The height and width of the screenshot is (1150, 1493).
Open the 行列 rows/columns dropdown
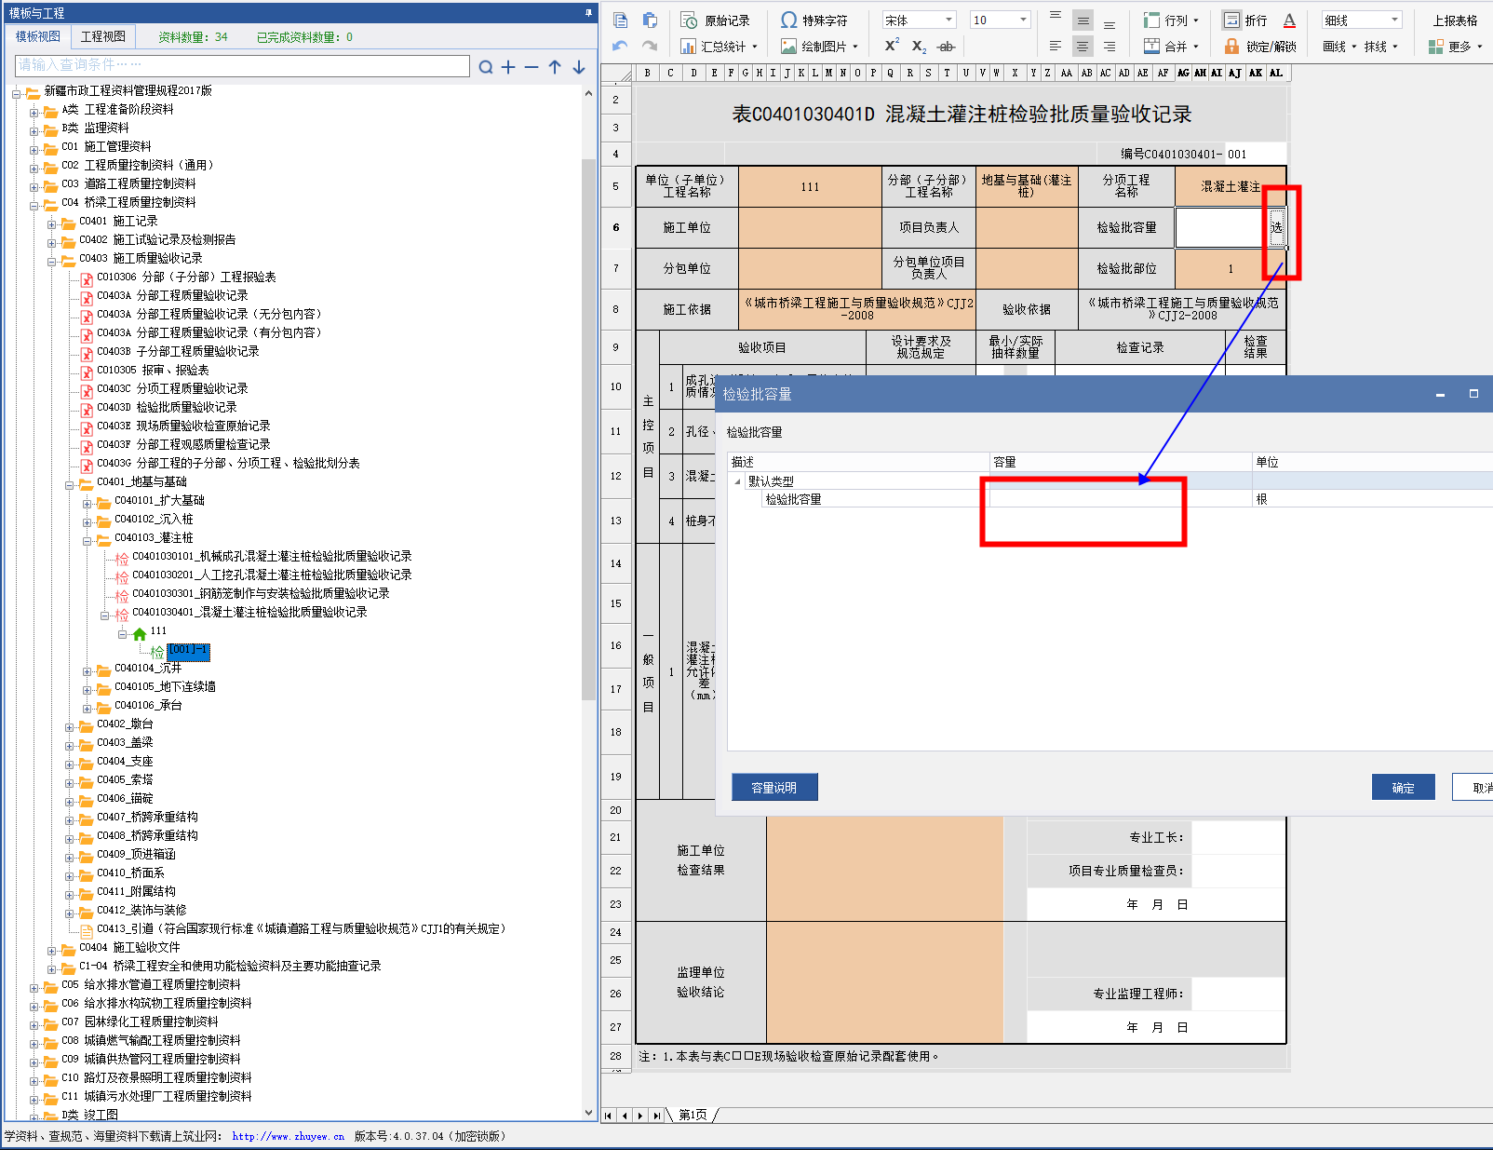pyautogui.click(x=1172, y=20)
